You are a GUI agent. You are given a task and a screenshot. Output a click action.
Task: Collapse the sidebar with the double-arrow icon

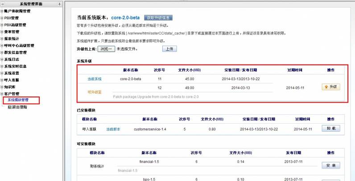click(3, 4)
